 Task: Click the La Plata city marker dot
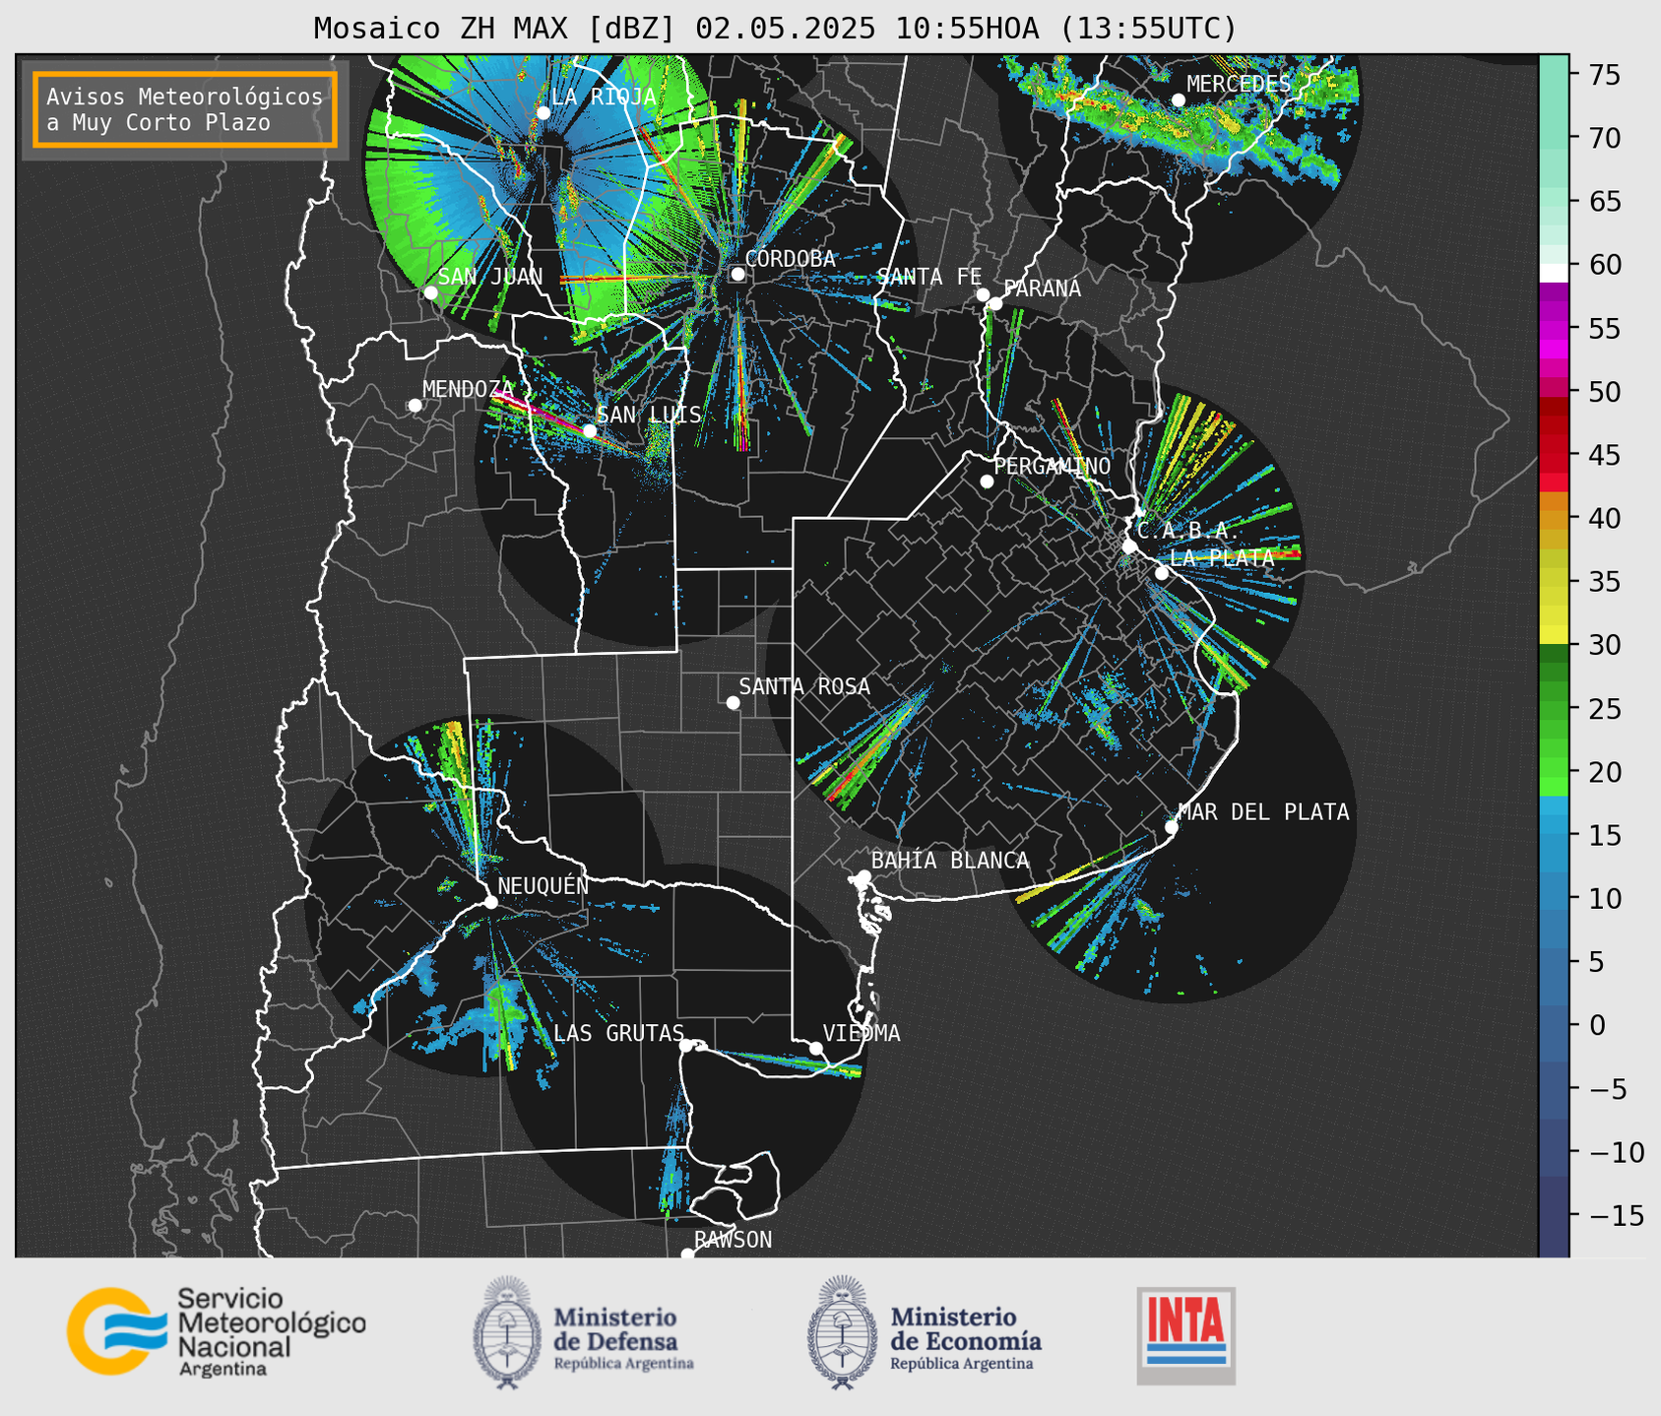click(1162, 573)
